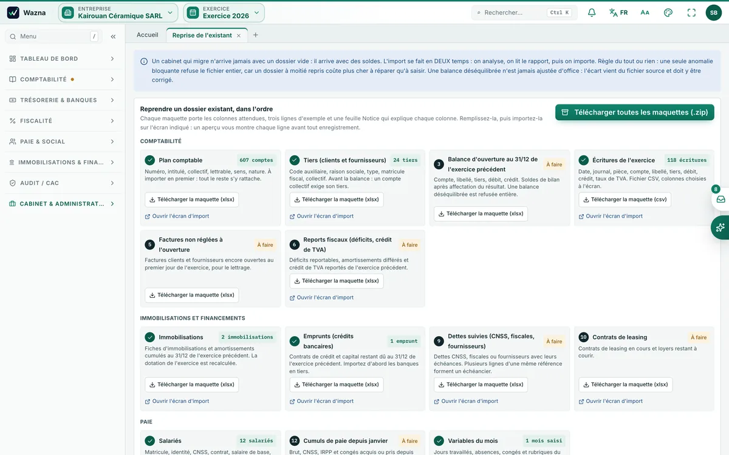The image size is (729, 455).
Task: Expand Cabinet & Administration section
Action: [x=62, y=204]
